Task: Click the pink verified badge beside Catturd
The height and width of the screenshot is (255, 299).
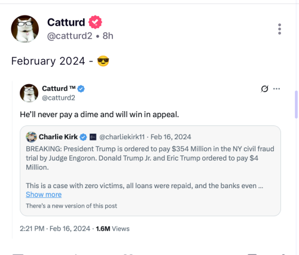Action: [x=95, y=22]
